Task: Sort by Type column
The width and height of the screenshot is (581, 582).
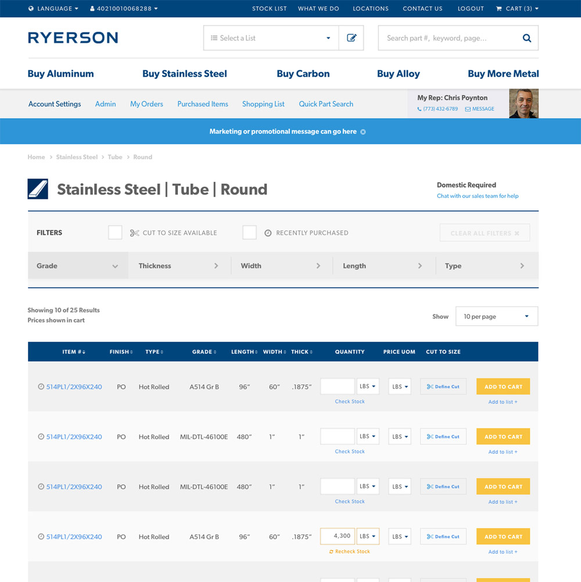Action: pyautogui.click(x=154, y=352)
